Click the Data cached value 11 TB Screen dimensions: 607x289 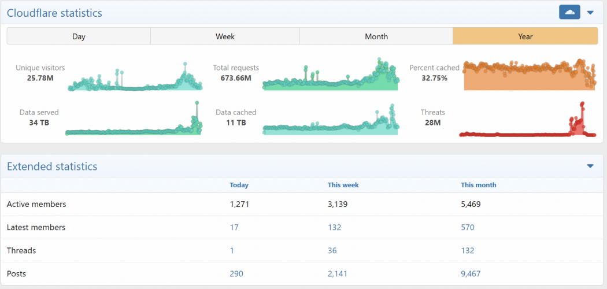[x=236, y=123]
